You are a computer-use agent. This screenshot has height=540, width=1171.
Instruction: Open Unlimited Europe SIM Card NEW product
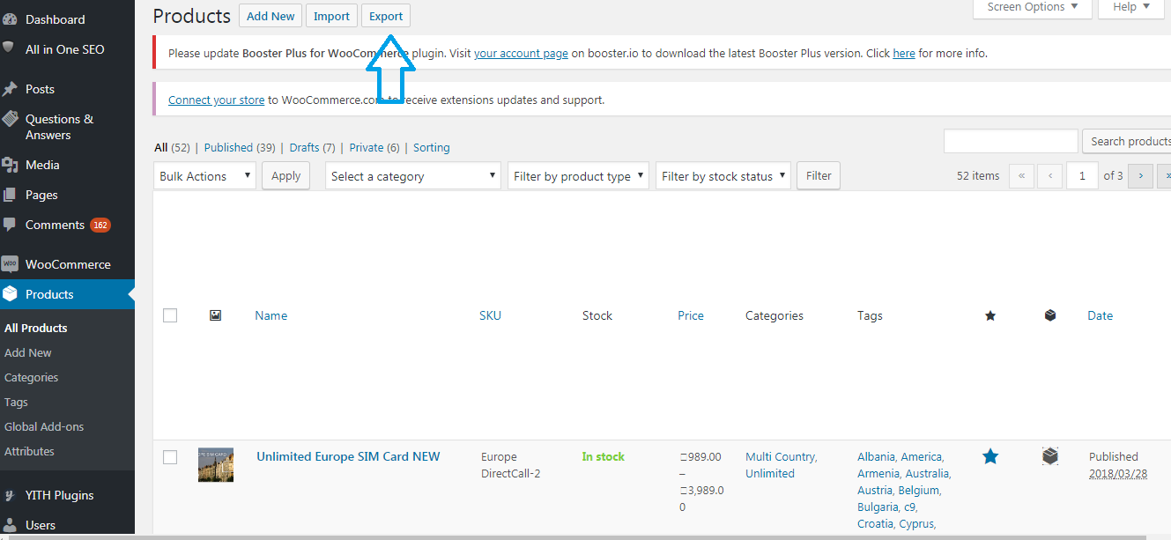[348, 456]
